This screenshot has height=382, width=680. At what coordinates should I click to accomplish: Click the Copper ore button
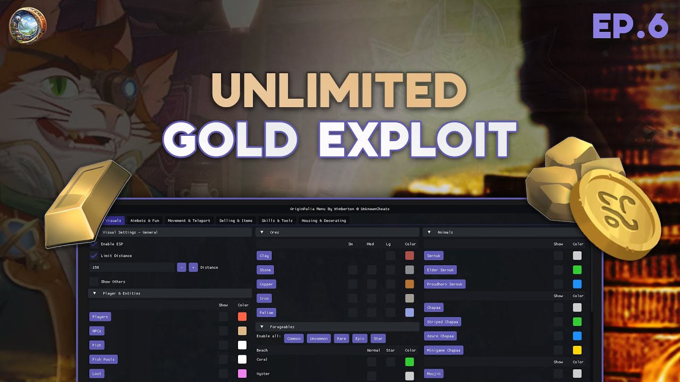266,284
